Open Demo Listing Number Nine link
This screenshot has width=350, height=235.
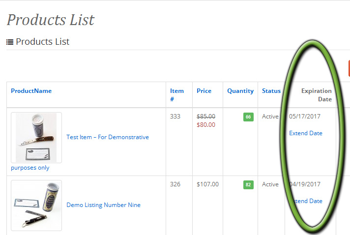(x=104, y=205)
